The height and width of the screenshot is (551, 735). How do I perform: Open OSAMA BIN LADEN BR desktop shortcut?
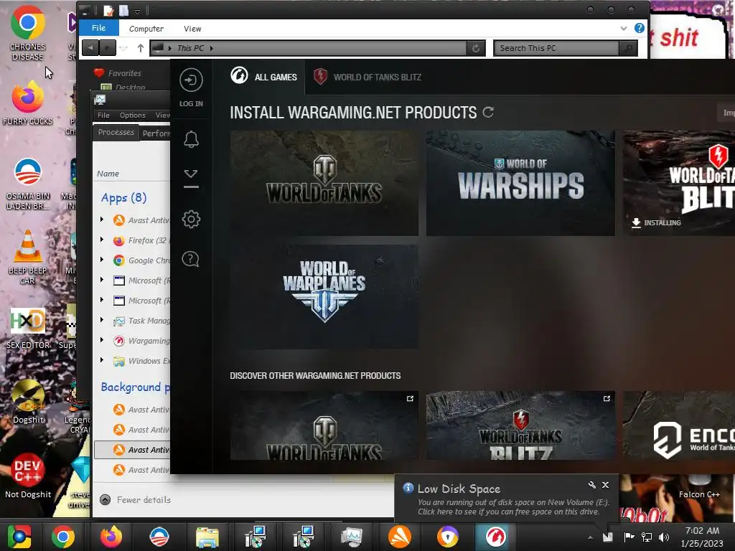[x=28, y=184]
